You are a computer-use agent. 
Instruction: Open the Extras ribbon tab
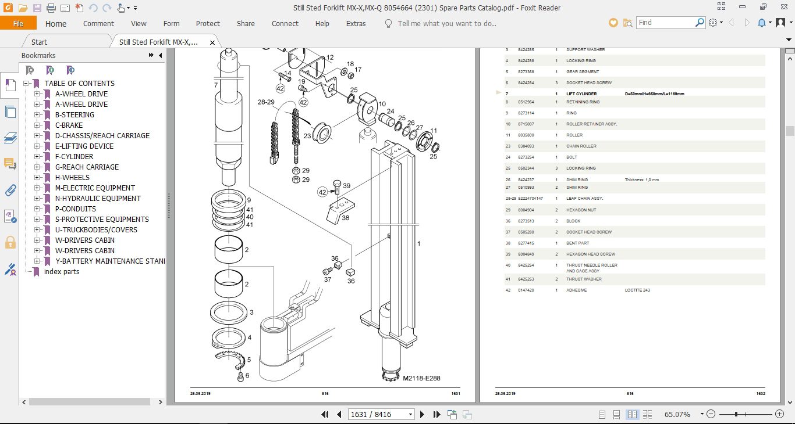click(356, 24)
